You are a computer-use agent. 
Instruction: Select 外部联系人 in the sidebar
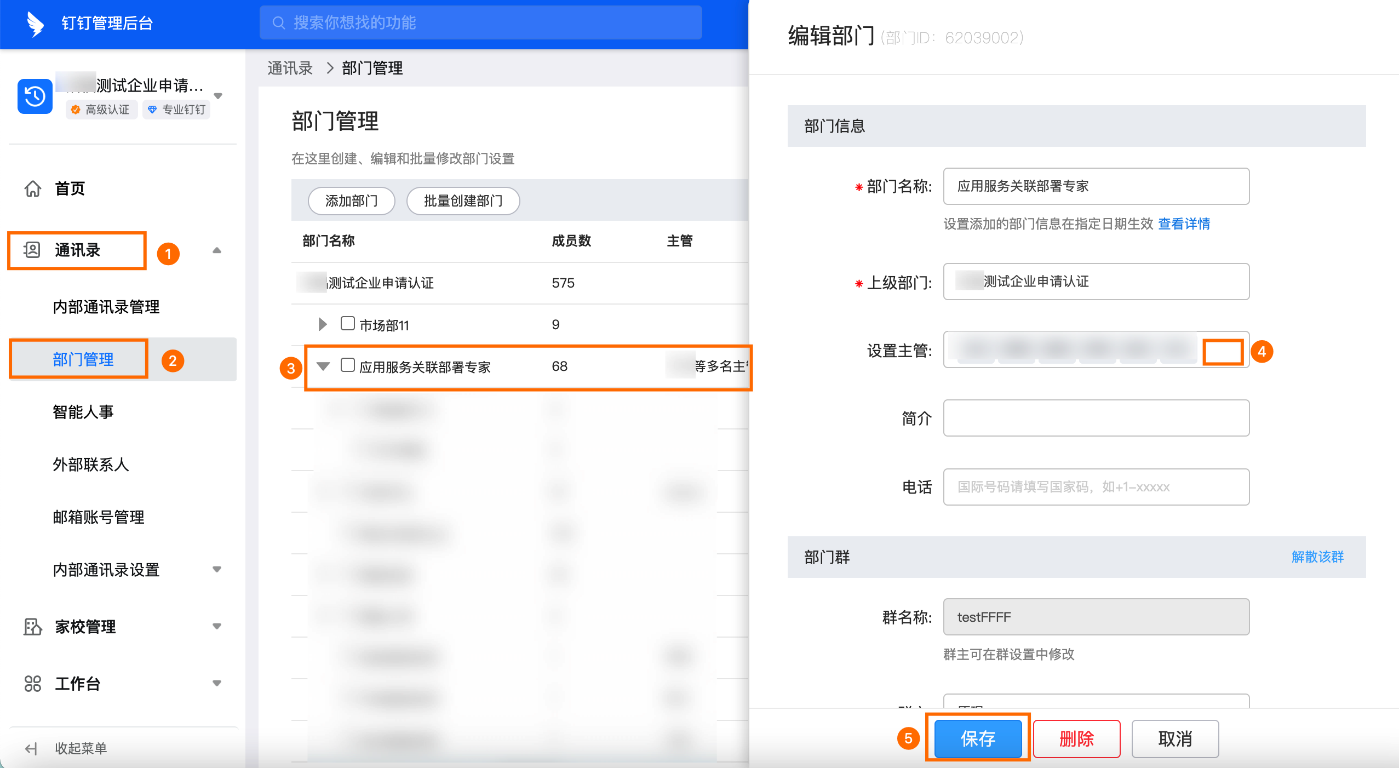coord(91,465)
